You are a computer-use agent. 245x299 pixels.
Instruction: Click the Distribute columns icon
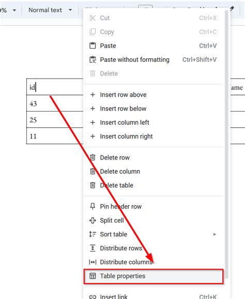93,262
